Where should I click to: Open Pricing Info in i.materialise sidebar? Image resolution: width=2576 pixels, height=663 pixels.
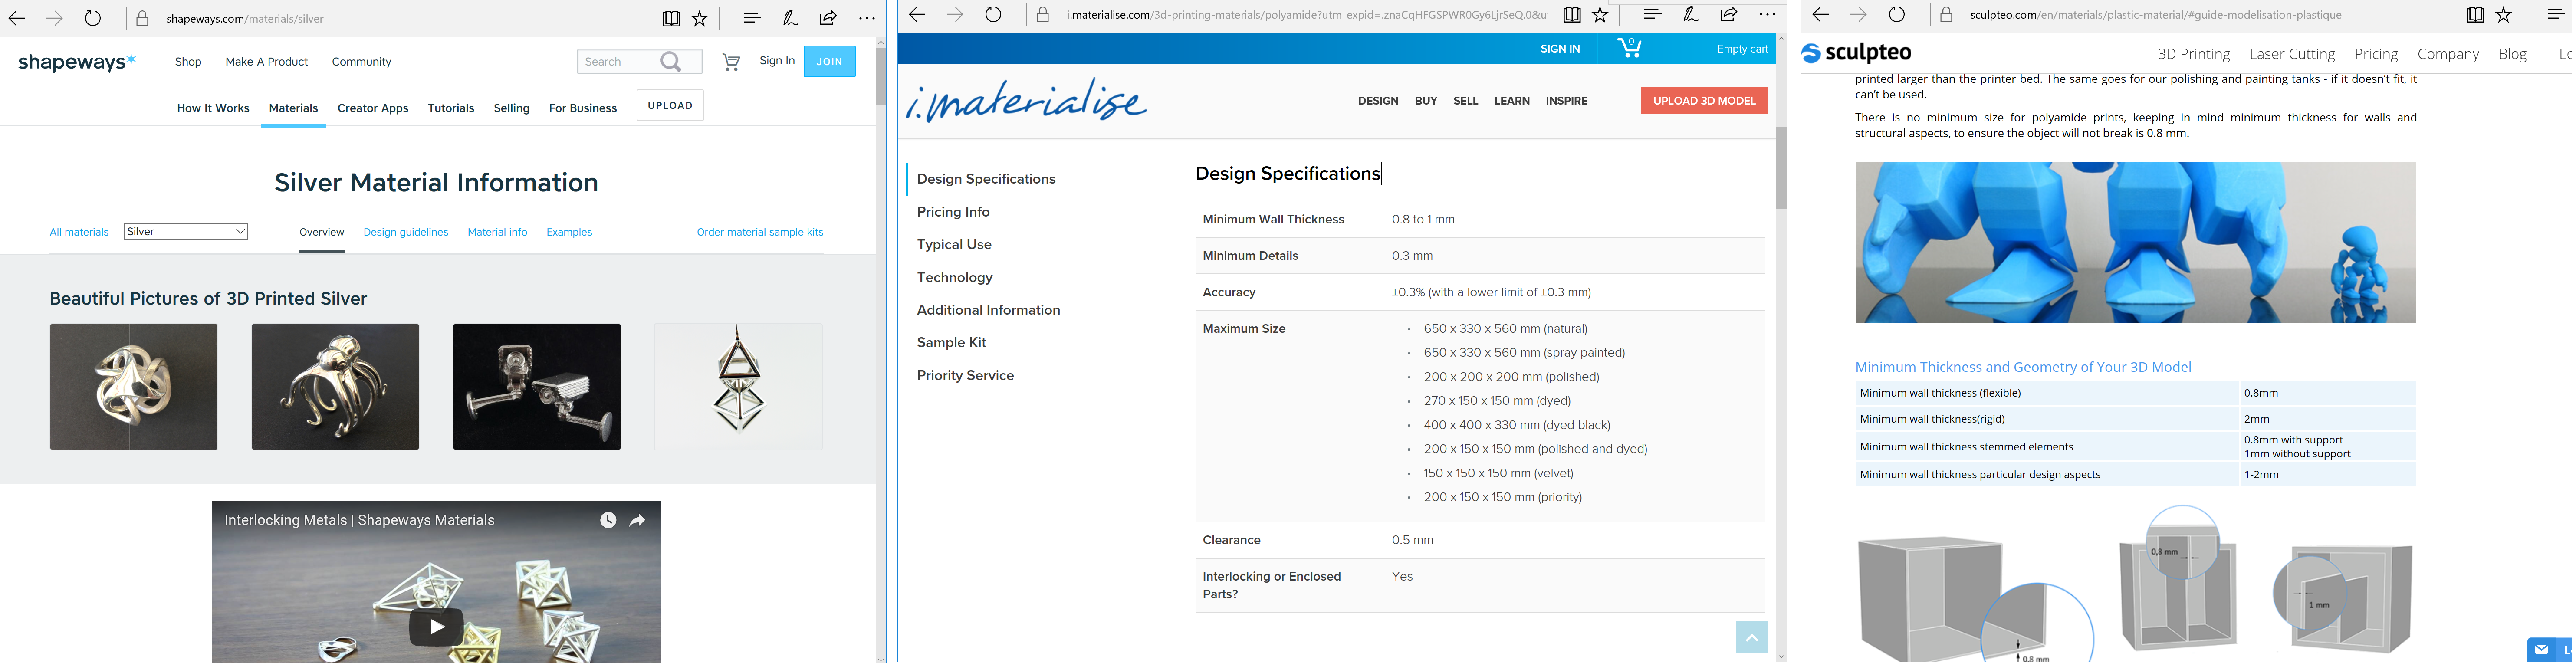click(953, 212)
